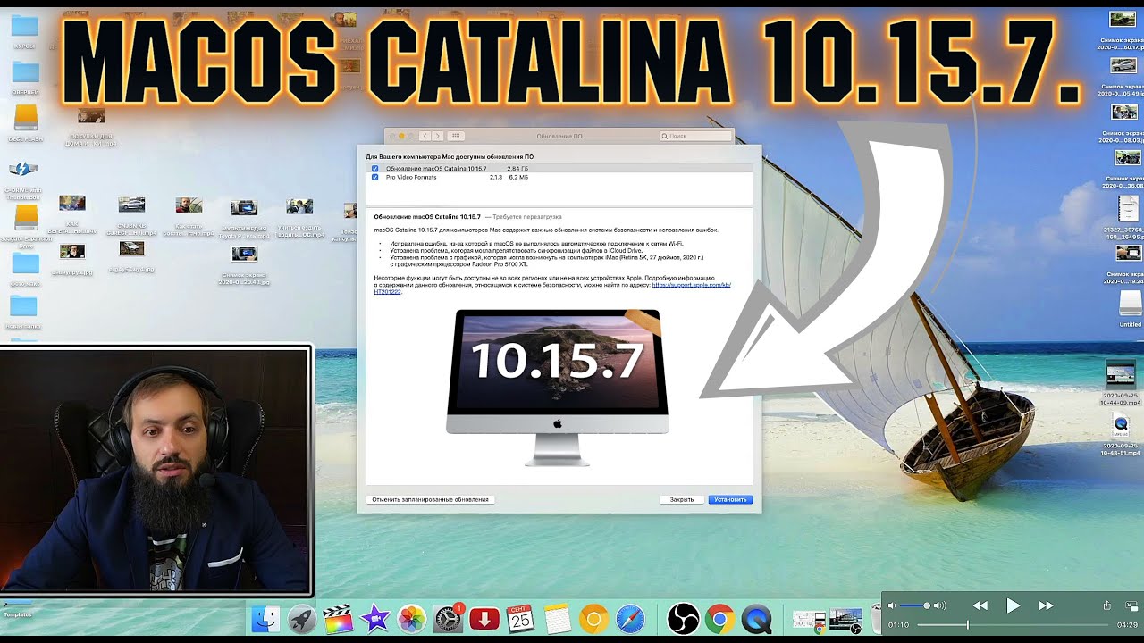Open QuickTime Player in the dock

756,619
